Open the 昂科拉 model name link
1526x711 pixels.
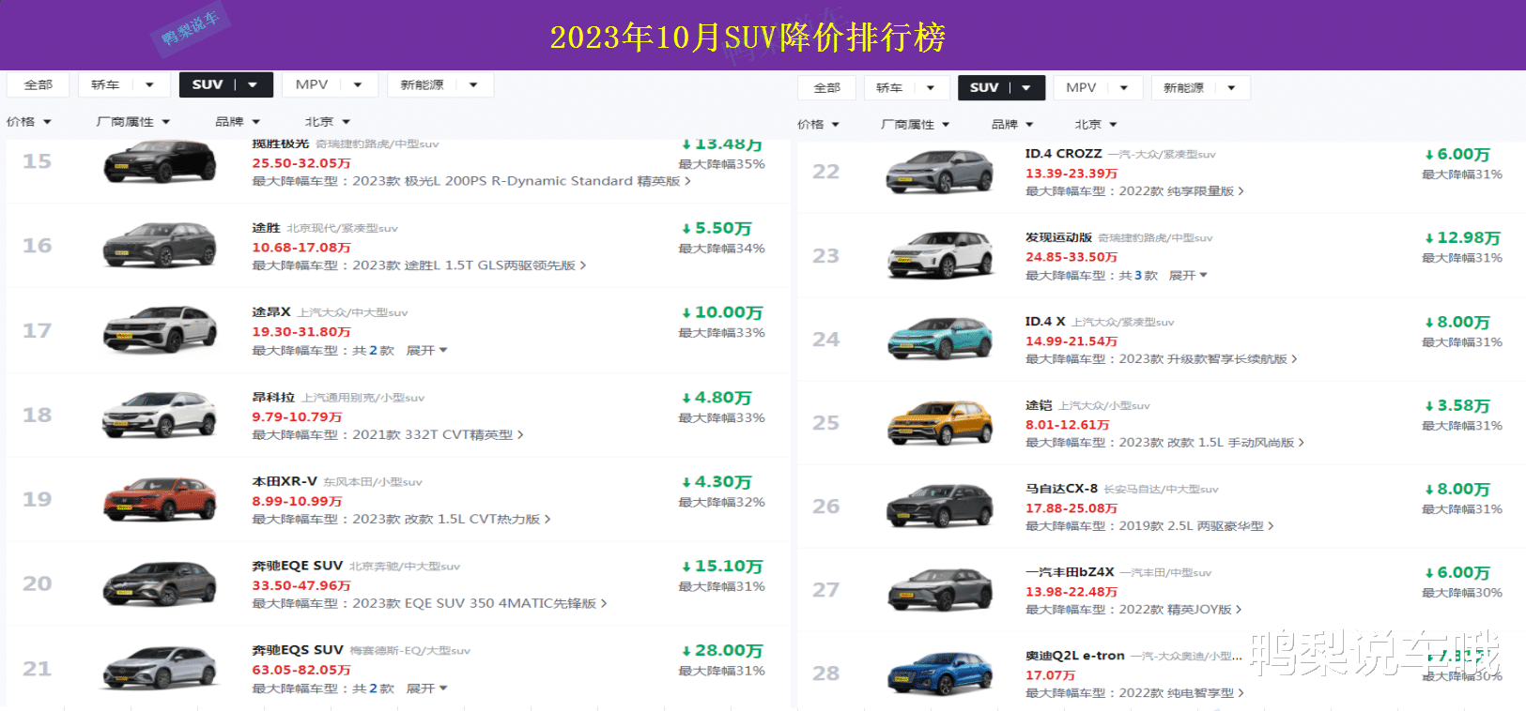coord(273,398)
